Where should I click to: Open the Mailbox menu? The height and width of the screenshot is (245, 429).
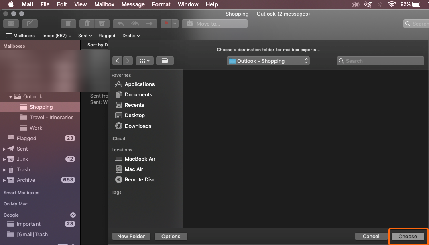coord(104,4)
